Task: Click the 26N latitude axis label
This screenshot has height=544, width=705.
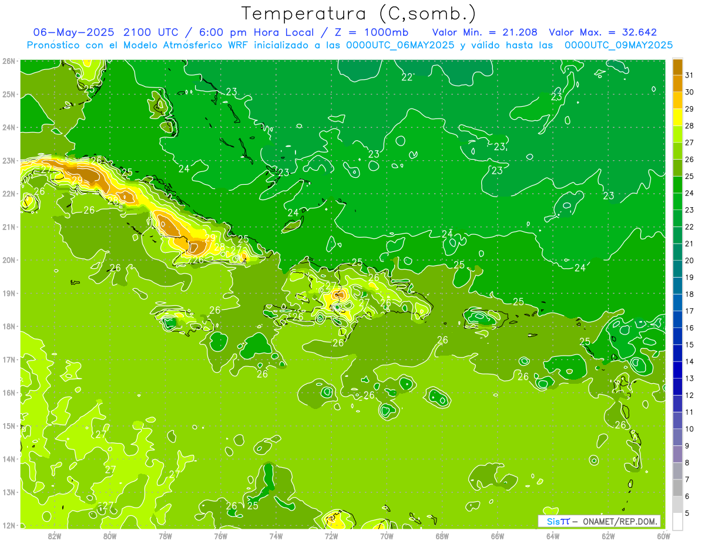Action: click(9, 61)
